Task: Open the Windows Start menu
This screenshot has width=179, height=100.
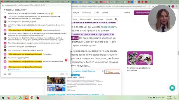Action: (x=3, y=97)
